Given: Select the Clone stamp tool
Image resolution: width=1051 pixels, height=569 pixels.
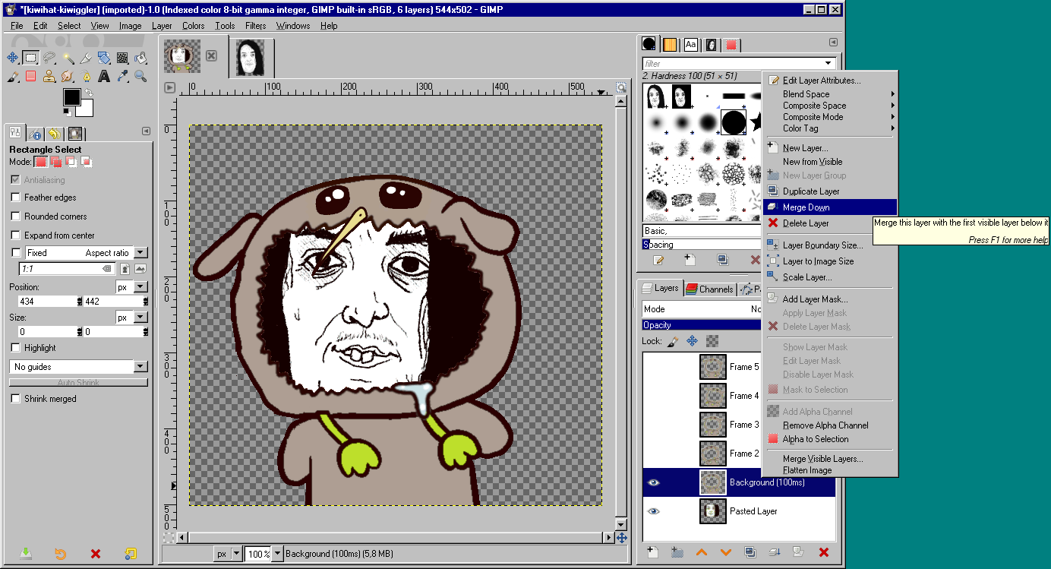Looking at the screenshot, I should pos(49,76).
